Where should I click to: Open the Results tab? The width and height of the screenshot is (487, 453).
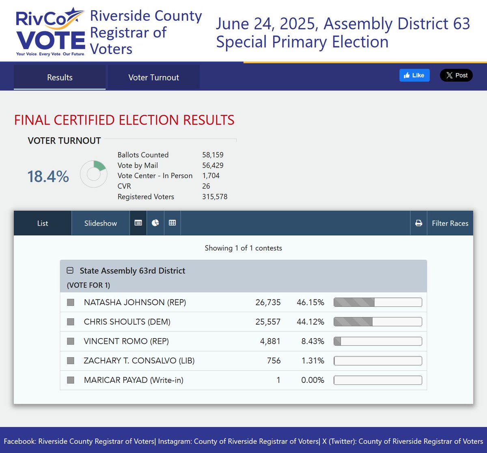(60, 77)
